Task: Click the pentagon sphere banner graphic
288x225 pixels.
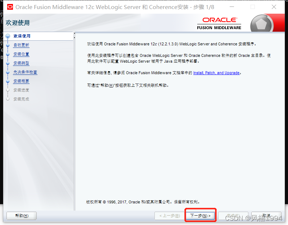Action: coord(262,24)
